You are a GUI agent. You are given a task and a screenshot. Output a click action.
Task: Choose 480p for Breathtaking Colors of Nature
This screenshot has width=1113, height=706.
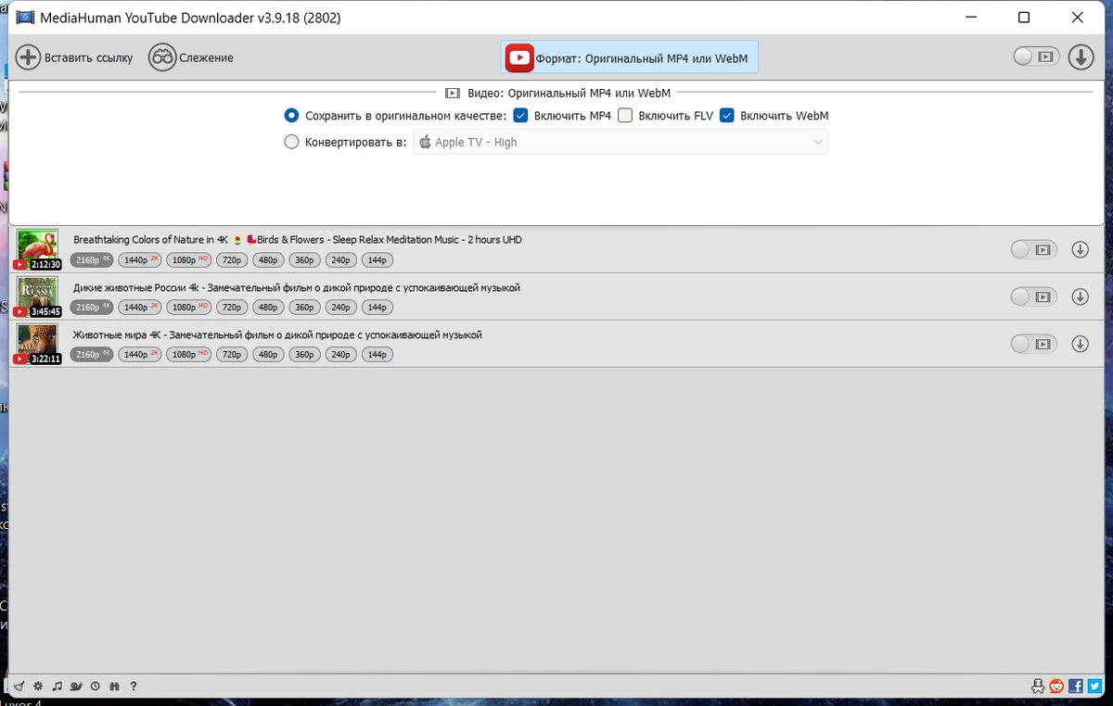point(268,260)
